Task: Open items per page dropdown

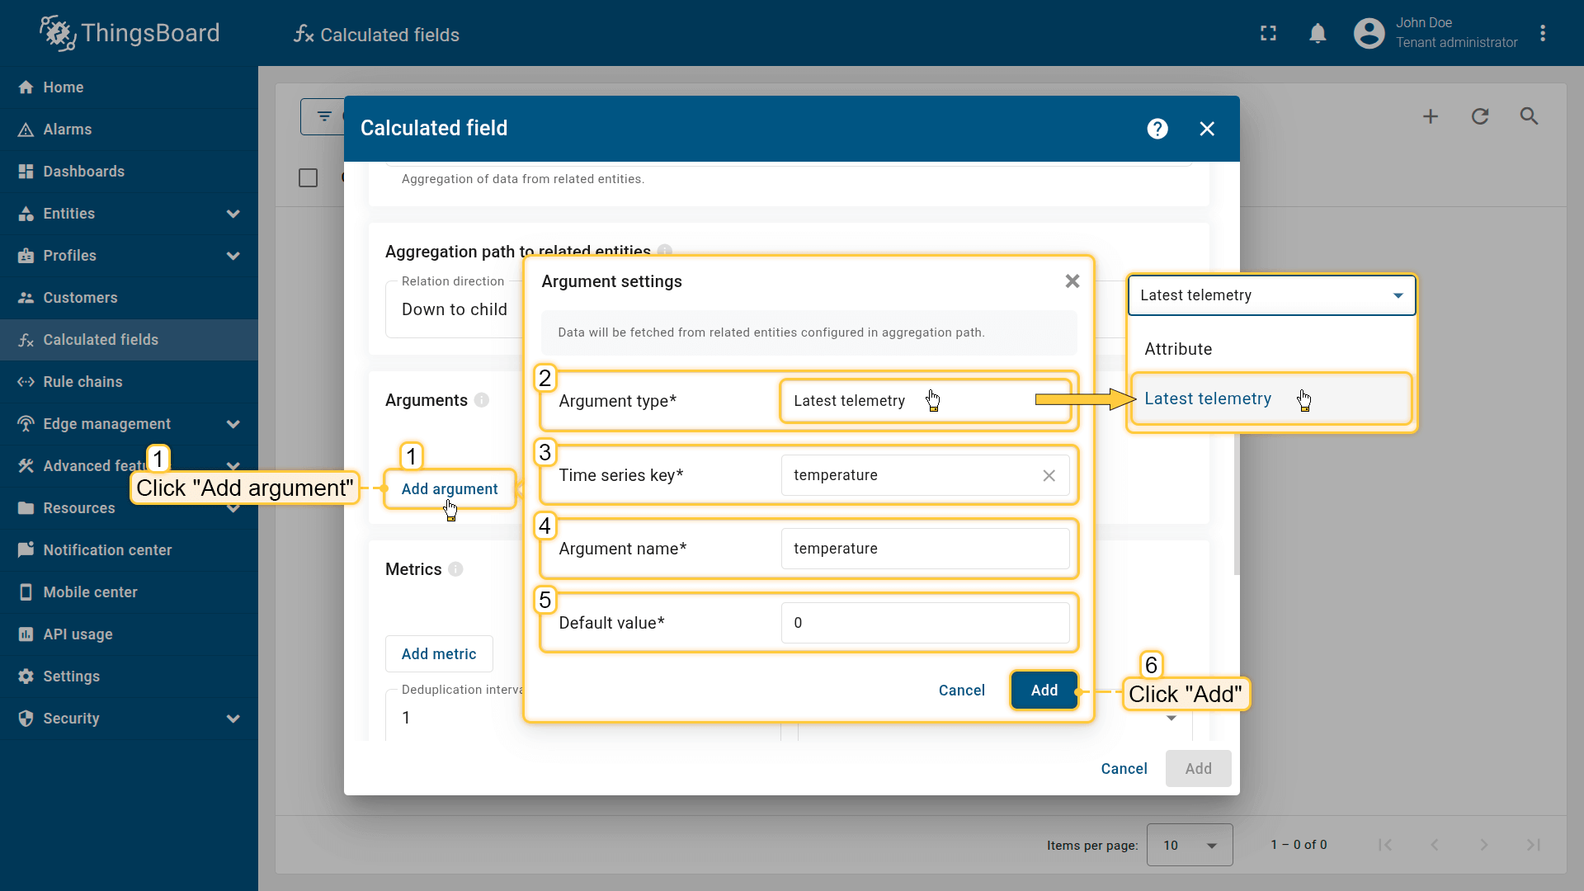Action: click(x=1189, y=845)
